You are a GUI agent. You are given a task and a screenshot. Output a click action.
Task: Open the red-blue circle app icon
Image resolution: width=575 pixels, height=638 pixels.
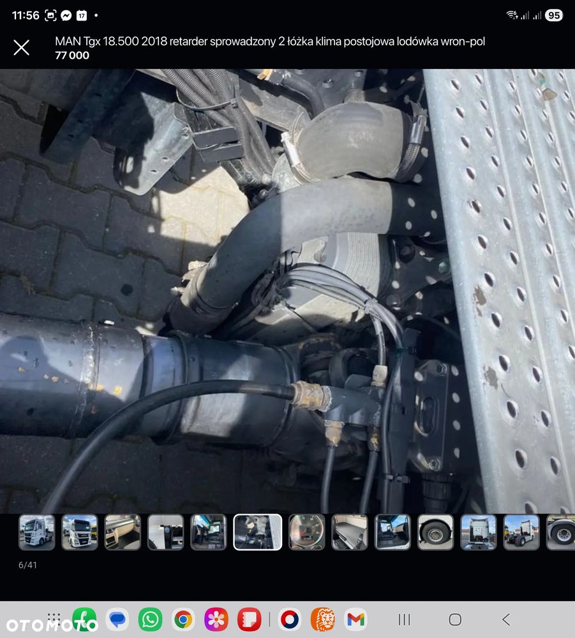point(290,619)
